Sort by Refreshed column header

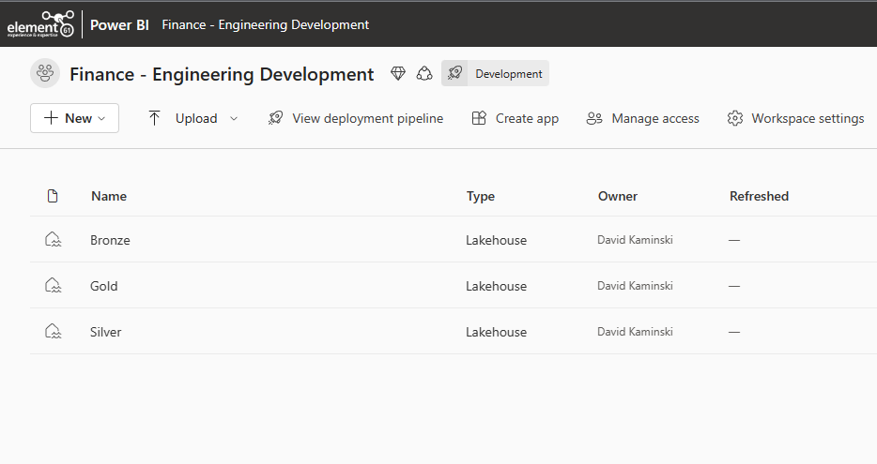pyautogui.click(x=759, y=196)
